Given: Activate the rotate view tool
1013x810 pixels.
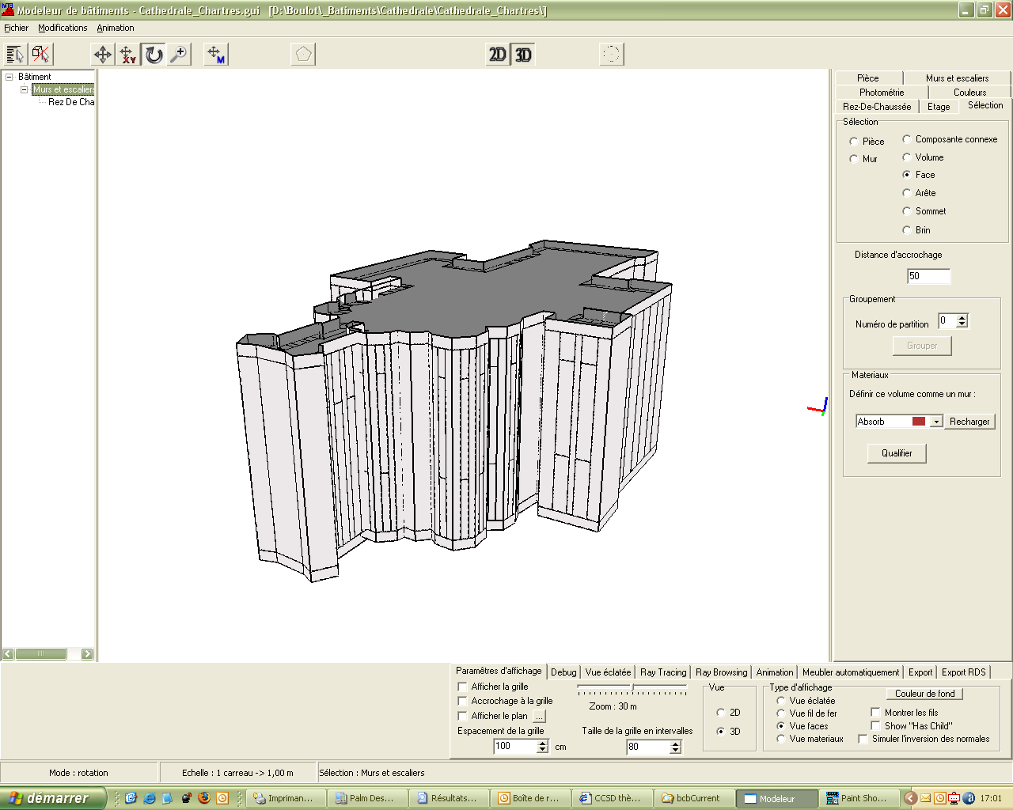Looking at the screenshot, I should [x=154, y=55].
